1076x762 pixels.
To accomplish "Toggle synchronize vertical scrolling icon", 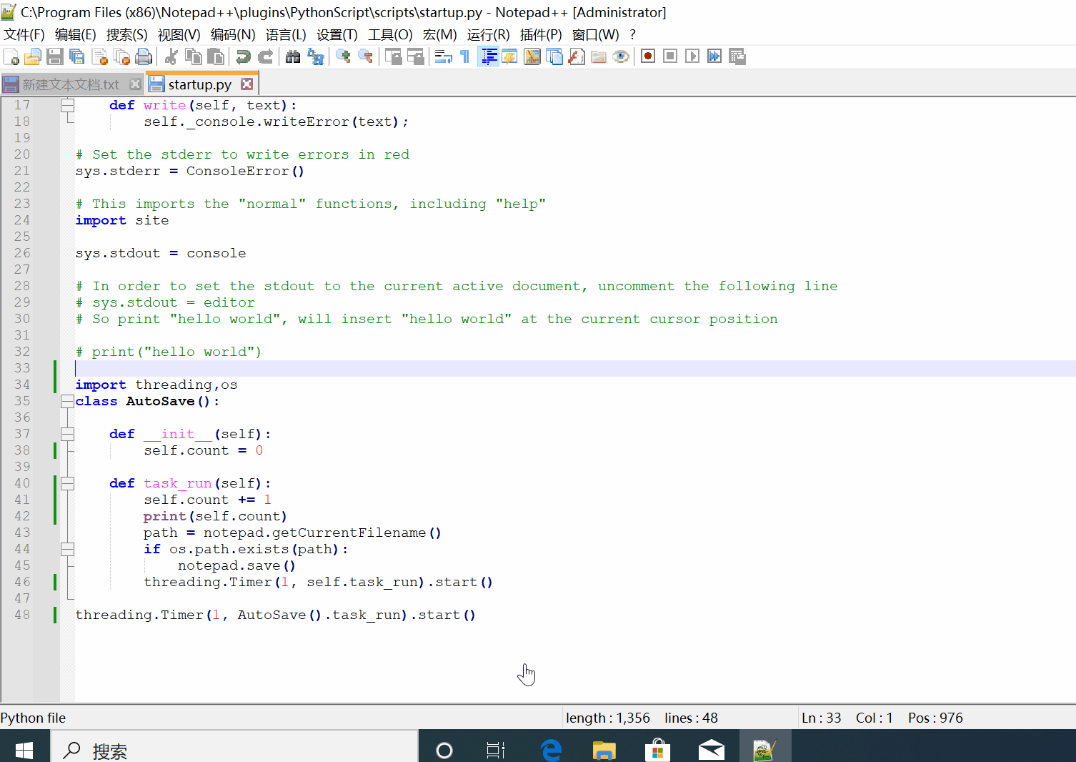I will (393, 56).
